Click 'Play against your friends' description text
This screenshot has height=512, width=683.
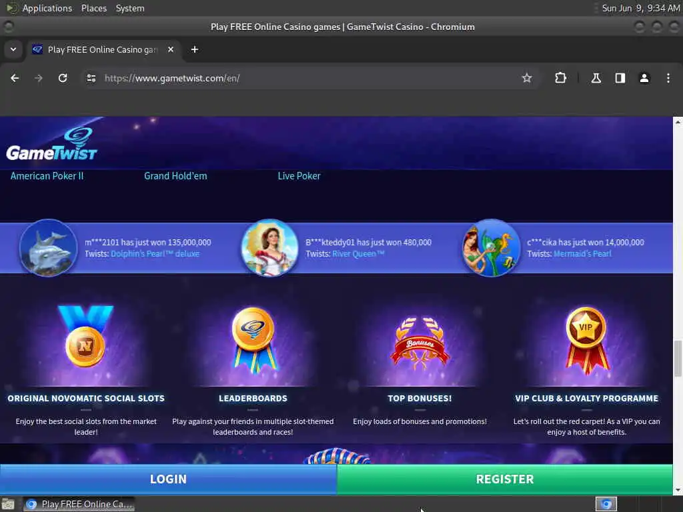click(253, 427)
